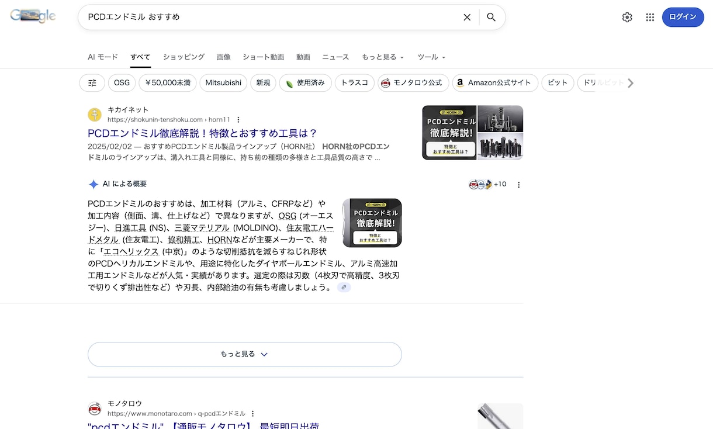This screenshot has height=429, width=713.
Task: Click the Google logo
Action: point(33,16)
